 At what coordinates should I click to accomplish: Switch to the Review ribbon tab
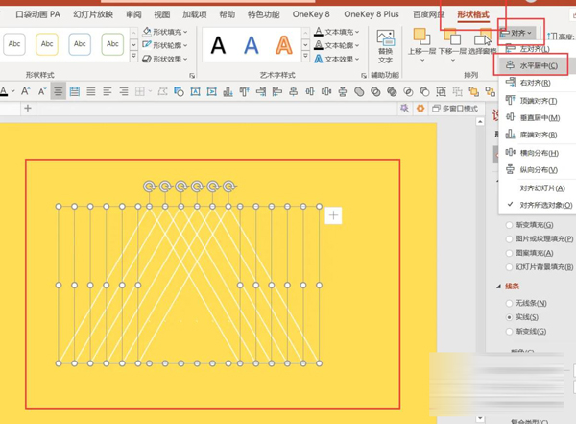tap(133, 14)
